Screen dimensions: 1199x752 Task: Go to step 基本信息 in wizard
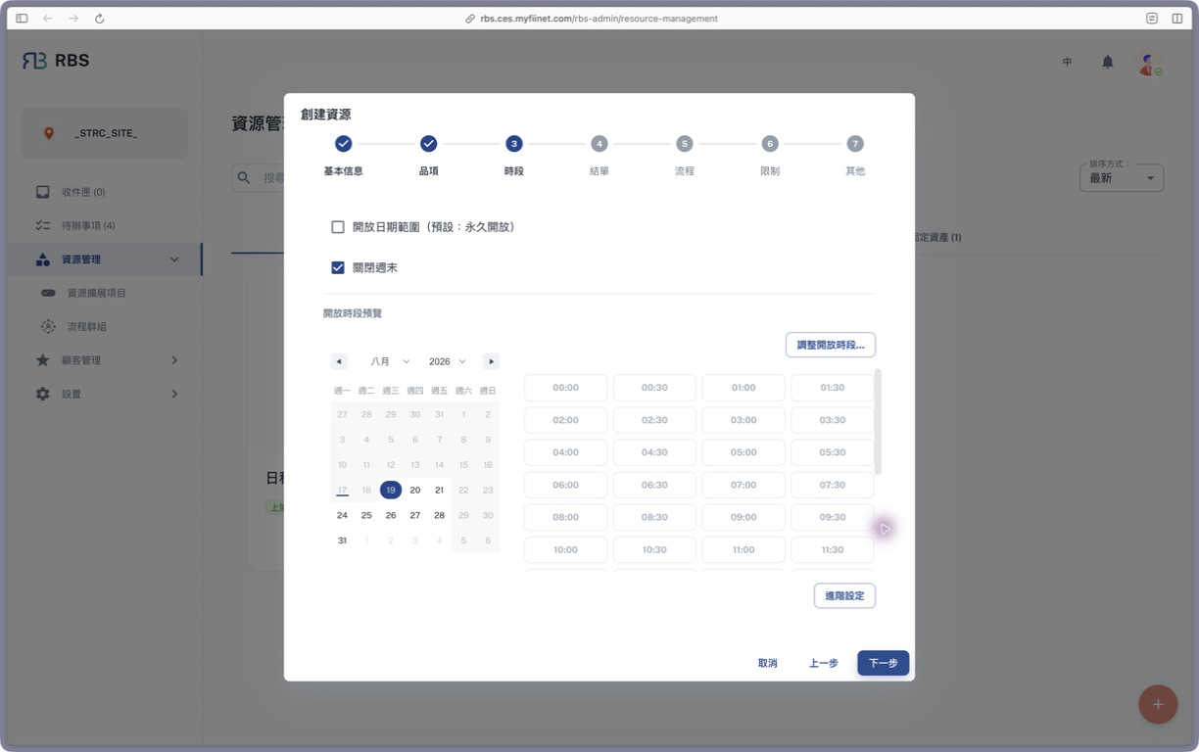pyautogui.click(x=343, y=155)
